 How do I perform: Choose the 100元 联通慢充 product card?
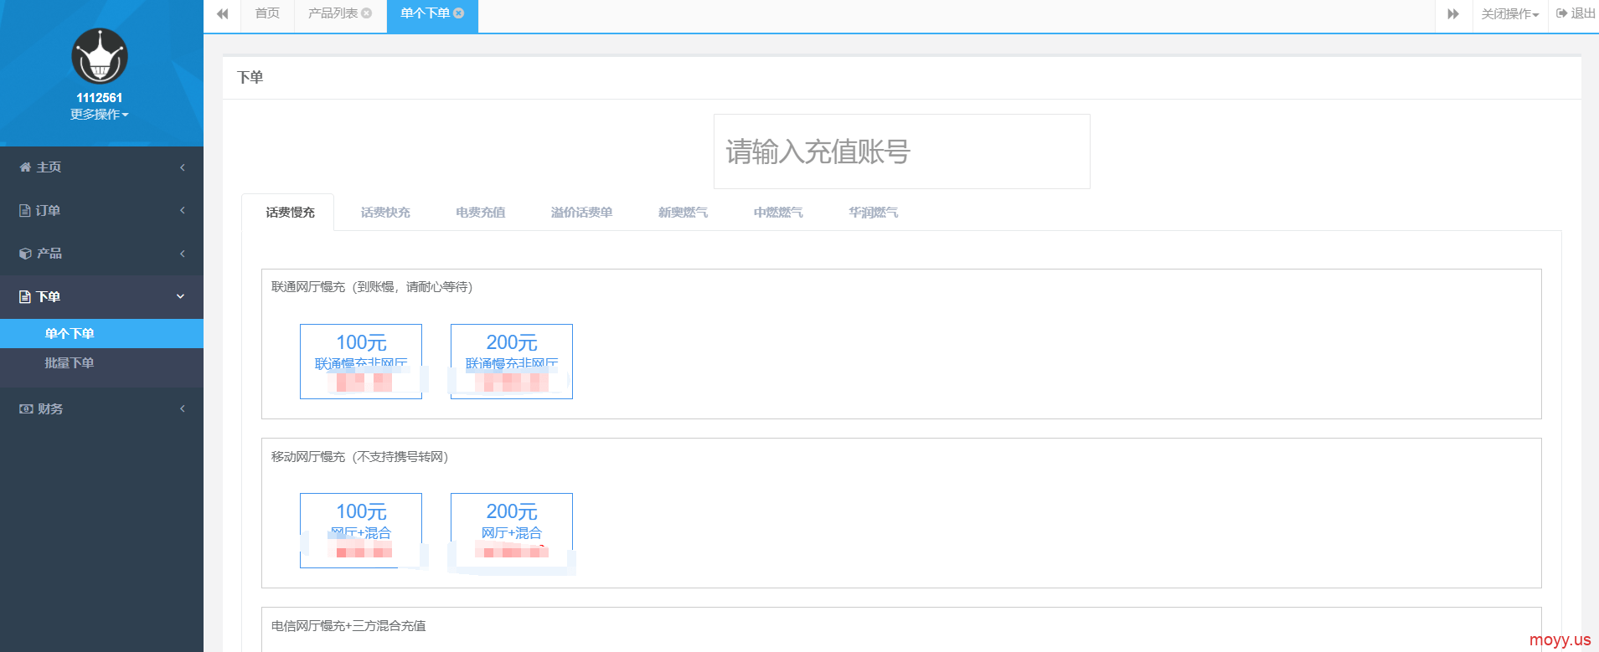(x=361, y=362)
